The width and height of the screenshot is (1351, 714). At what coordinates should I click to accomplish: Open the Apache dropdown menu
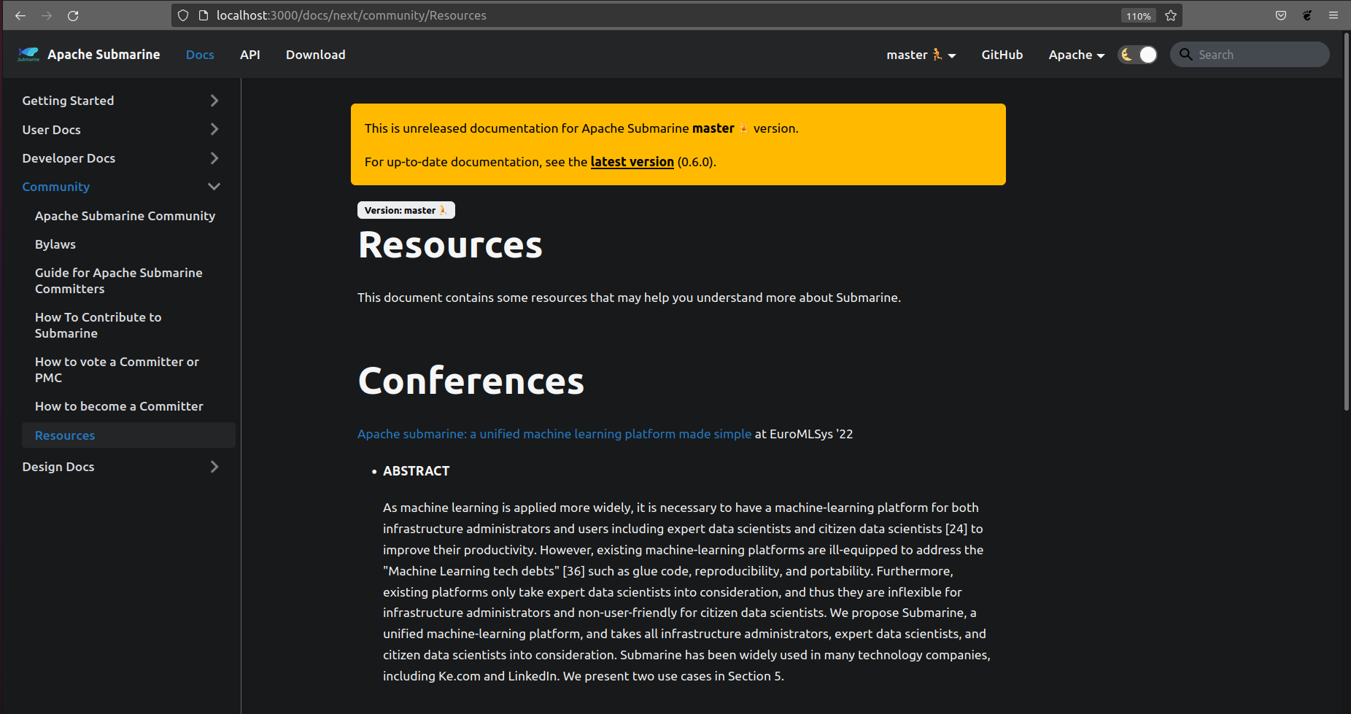[1076, 54]
